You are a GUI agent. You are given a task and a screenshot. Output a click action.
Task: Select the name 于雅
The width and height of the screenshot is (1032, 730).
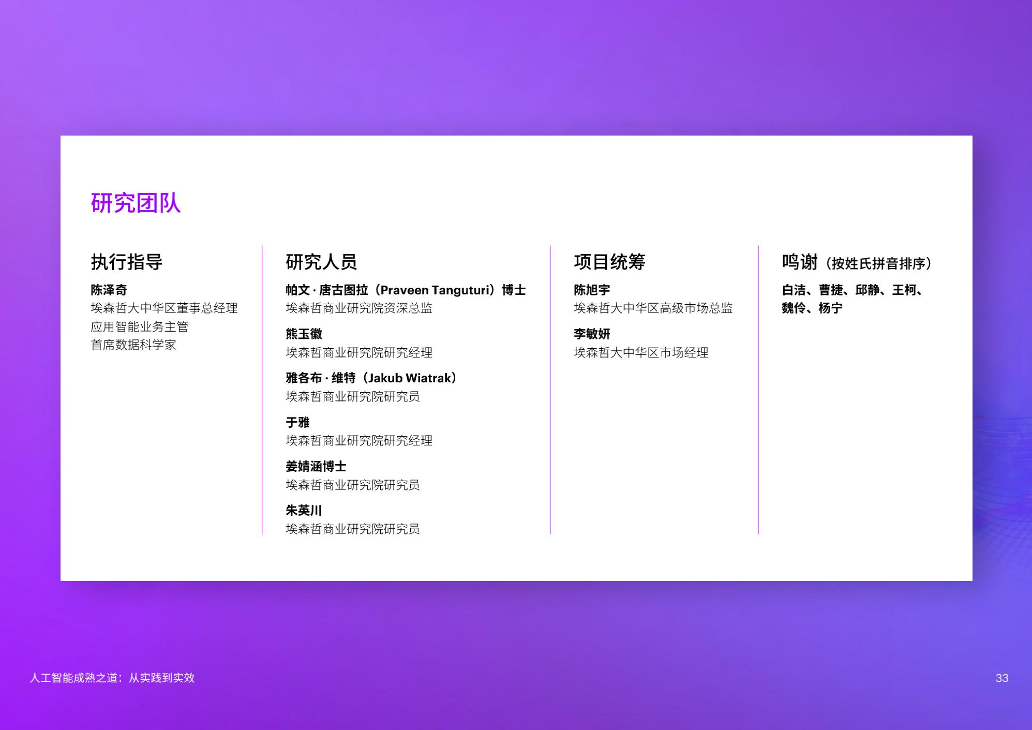(x=297, y=422)
